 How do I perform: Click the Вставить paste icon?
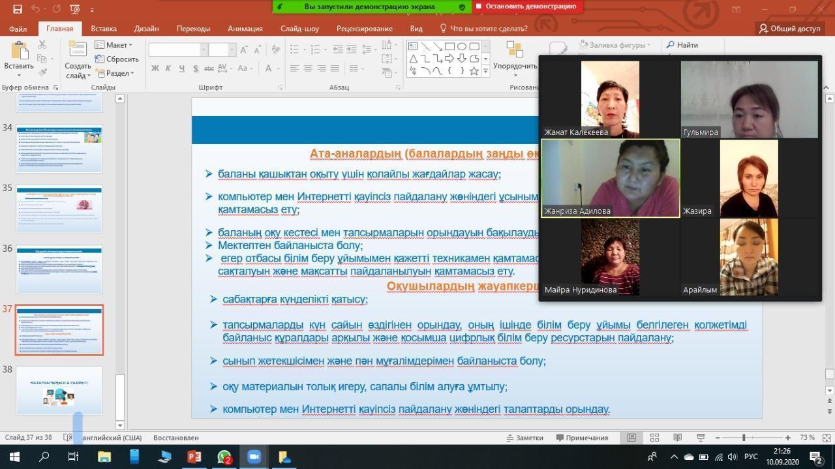18,52
